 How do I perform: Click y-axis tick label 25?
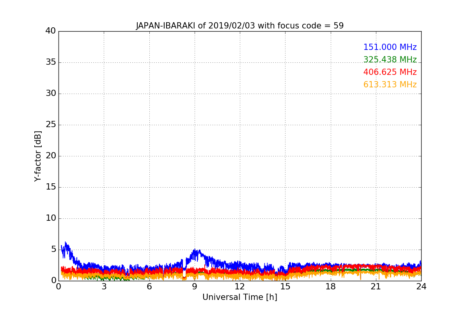[x=51, y=124]
